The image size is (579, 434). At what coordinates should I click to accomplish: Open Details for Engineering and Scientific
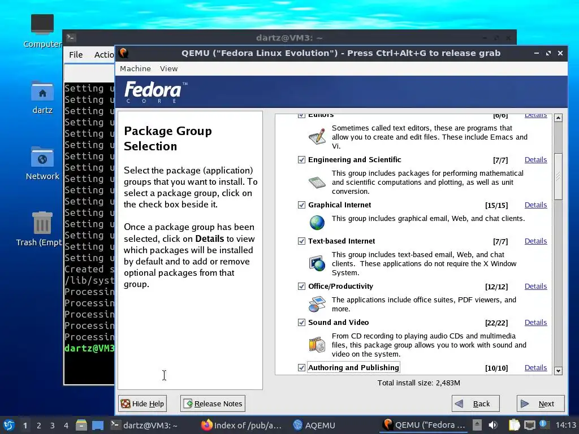pyautogui.click(x=536, y=160)
